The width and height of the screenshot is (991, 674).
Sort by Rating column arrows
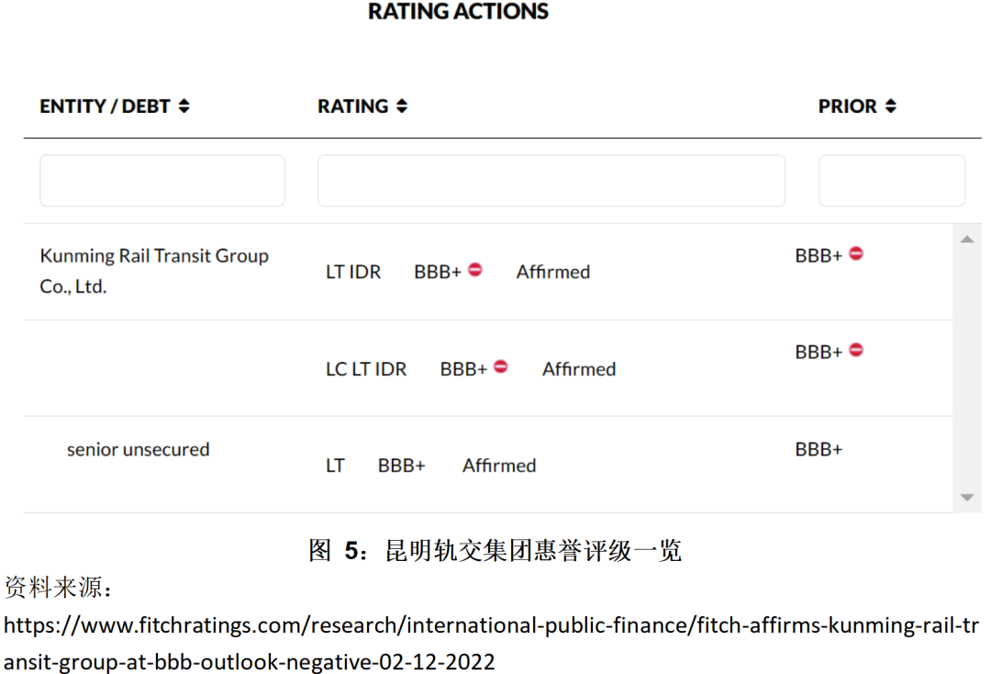click(401, 107)
